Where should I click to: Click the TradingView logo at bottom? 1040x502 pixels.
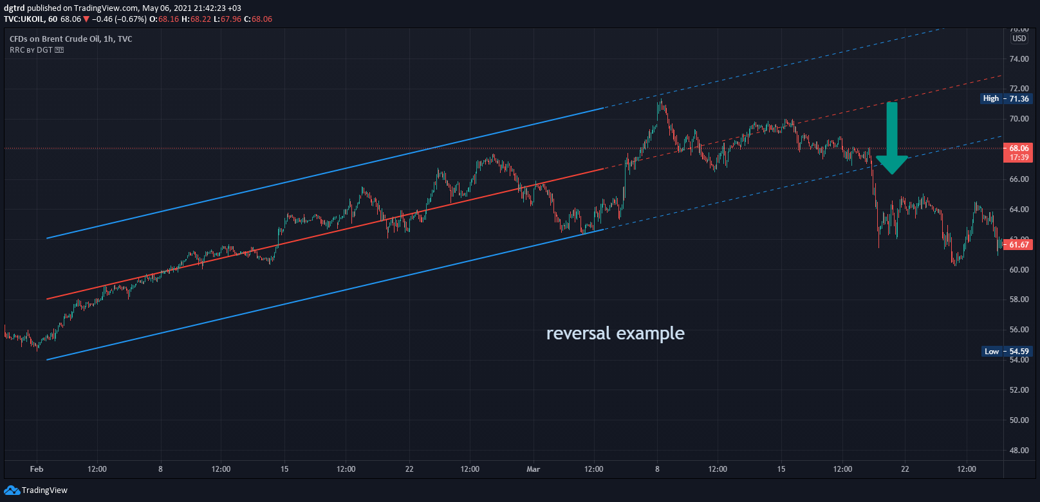36,490
